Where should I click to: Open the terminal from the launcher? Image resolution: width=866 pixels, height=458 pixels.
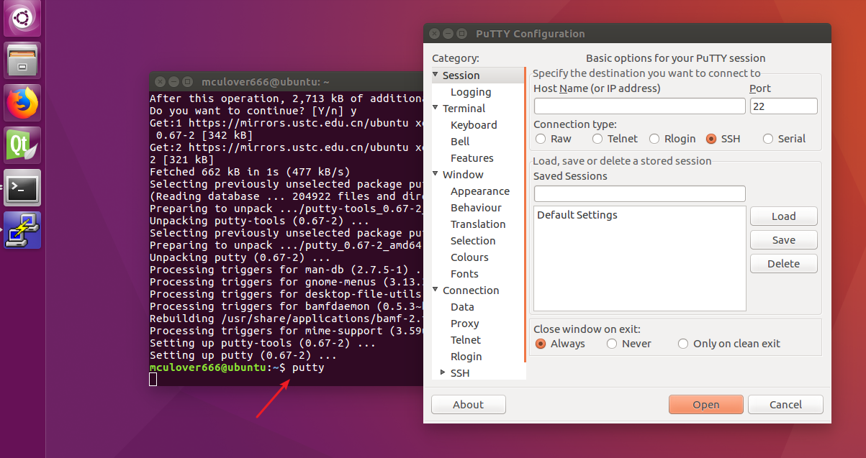point(22,188)
